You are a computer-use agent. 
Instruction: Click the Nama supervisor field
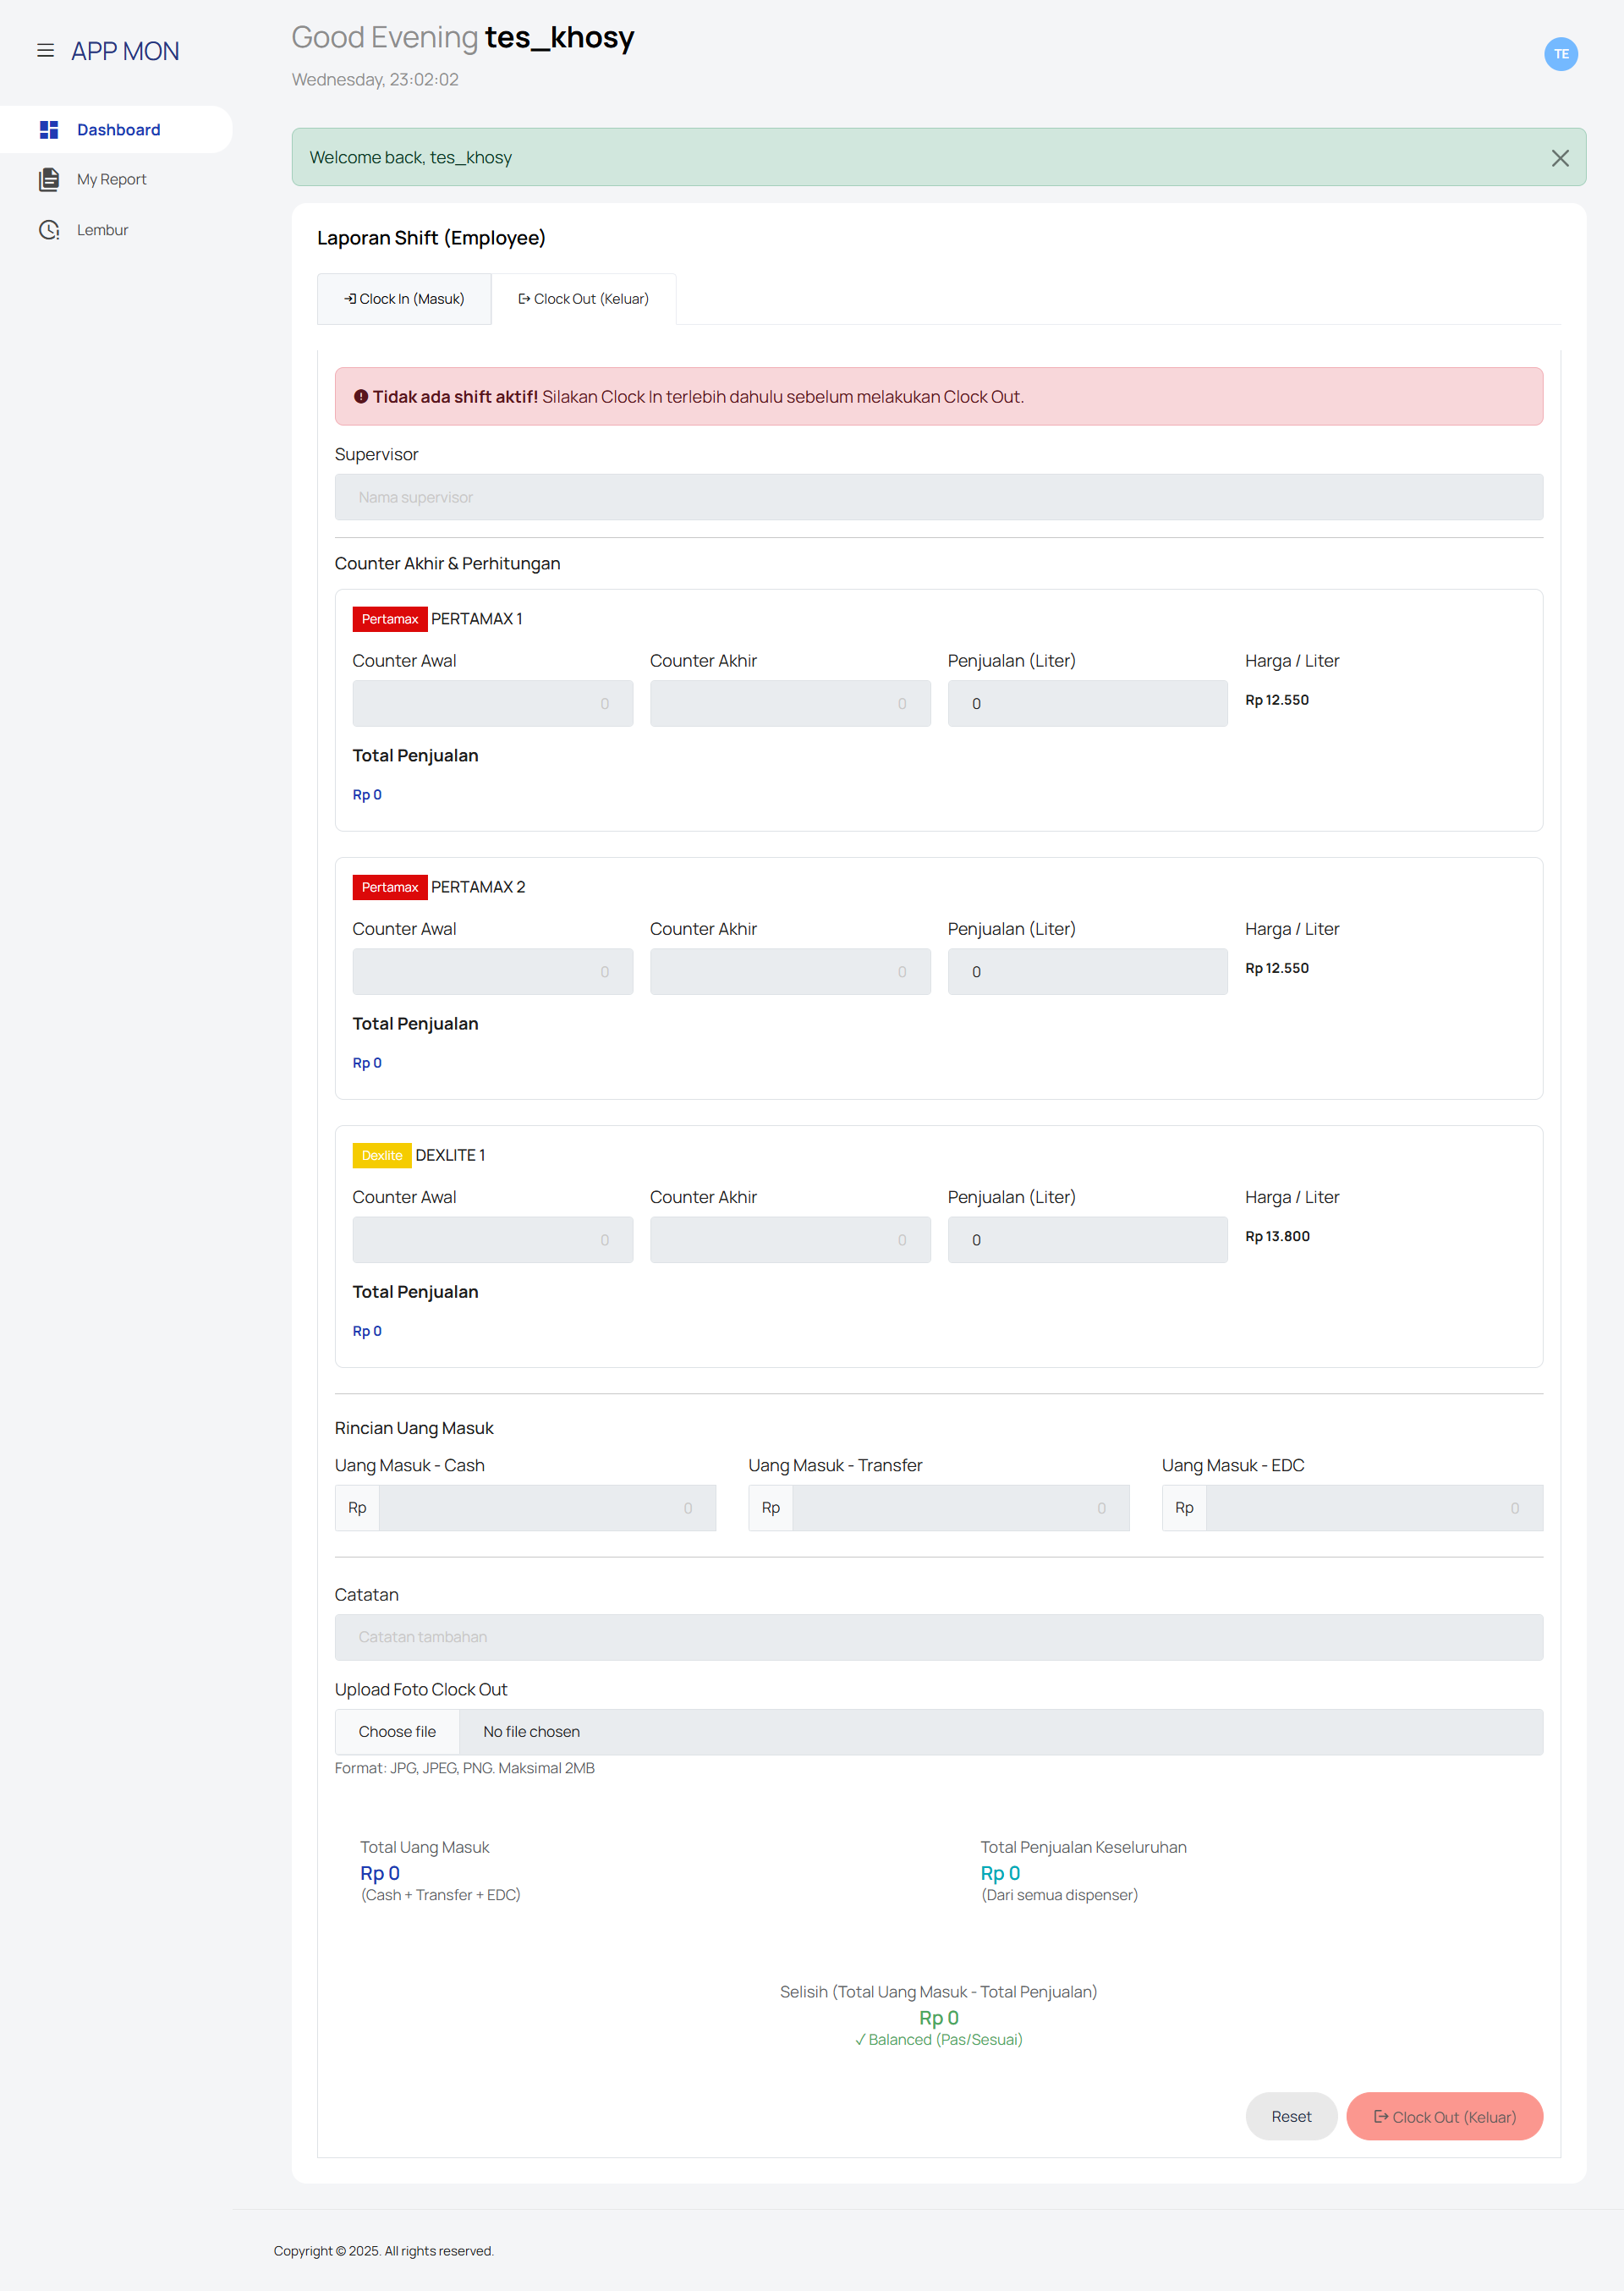coord(938,497)
